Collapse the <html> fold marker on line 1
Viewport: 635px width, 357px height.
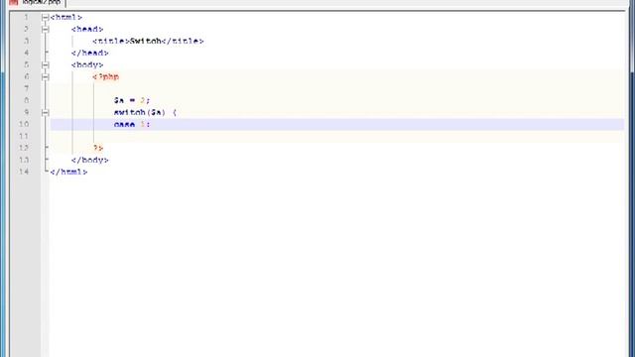(x=45, y=18)
